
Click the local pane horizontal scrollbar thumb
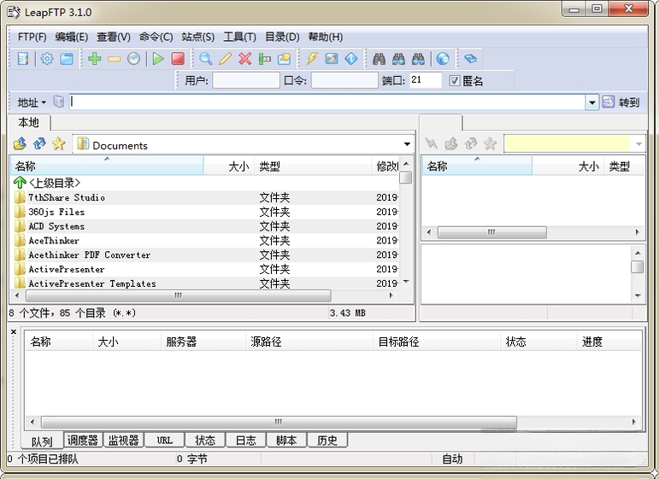click(x=178, y=295)
